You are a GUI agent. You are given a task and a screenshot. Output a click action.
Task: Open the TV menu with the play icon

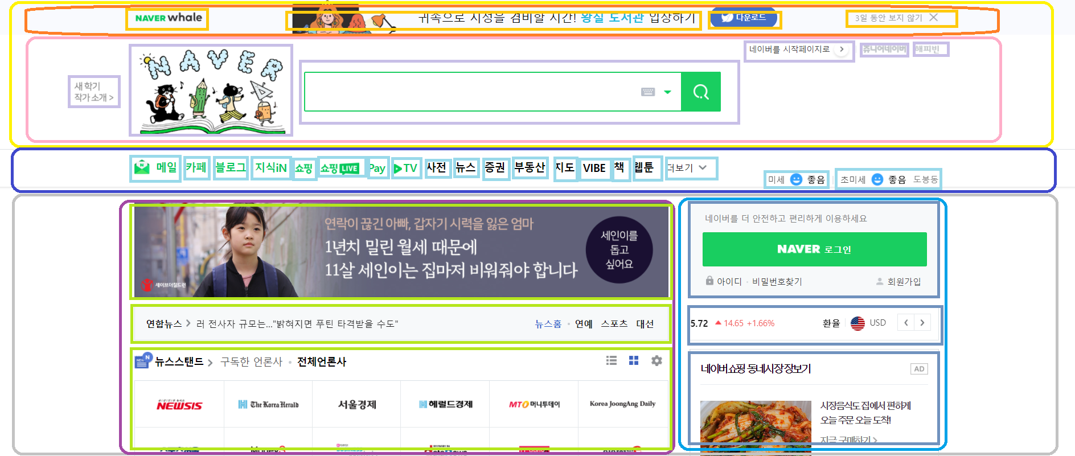tap(406, 168)
